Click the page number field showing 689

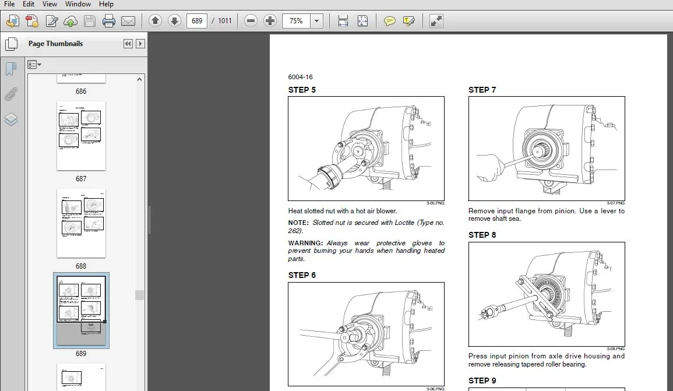point(197,20)
